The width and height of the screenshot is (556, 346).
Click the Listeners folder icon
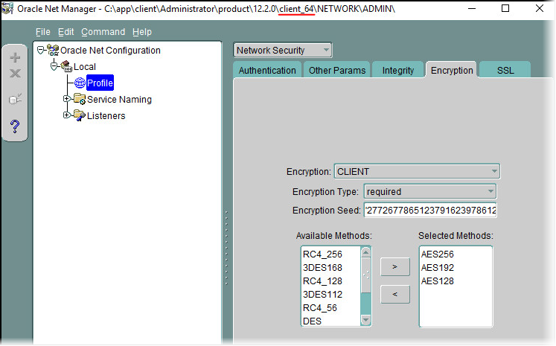(80, 115)
